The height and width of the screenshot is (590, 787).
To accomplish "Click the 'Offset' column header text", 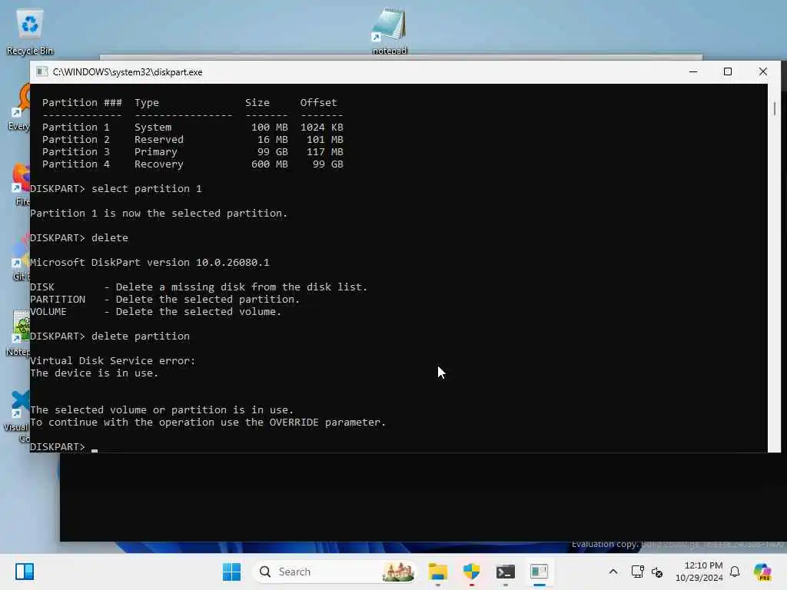I will tap(319, 102).
